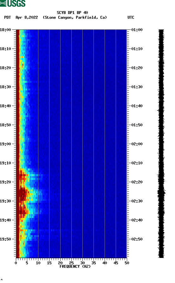Screen dimensions: 175x283
Task: Click the 19:00 time label
Action: tap(6, 144)
